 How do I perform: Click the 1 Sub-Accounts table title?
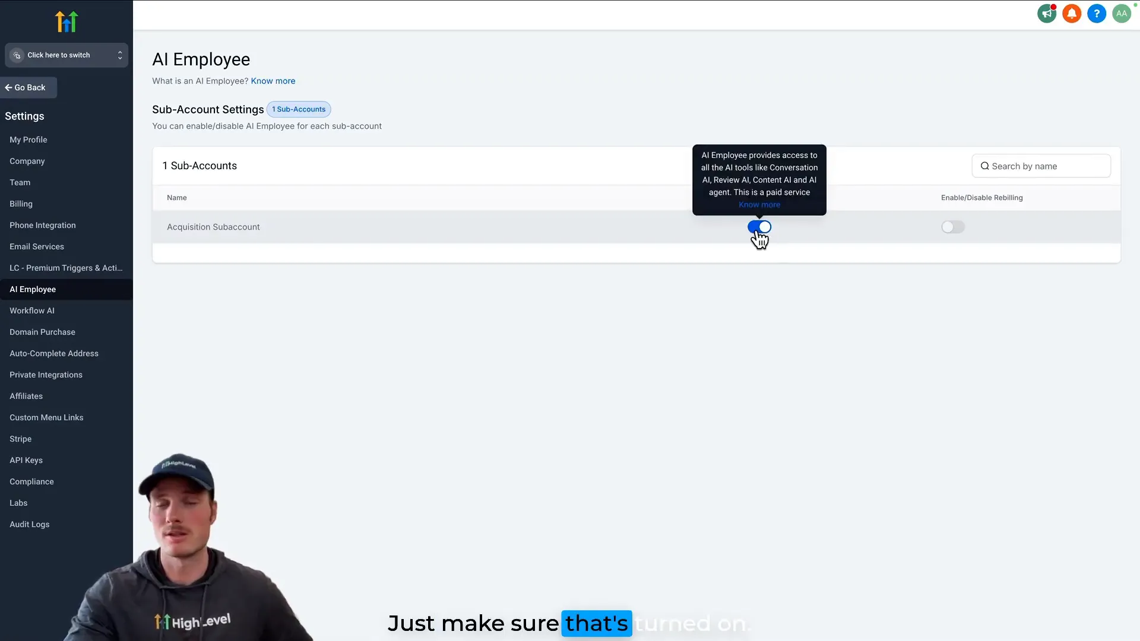pos(199,166)
